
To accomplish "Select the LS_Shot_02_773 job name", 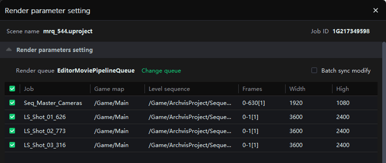I will (x=45, y=131).
